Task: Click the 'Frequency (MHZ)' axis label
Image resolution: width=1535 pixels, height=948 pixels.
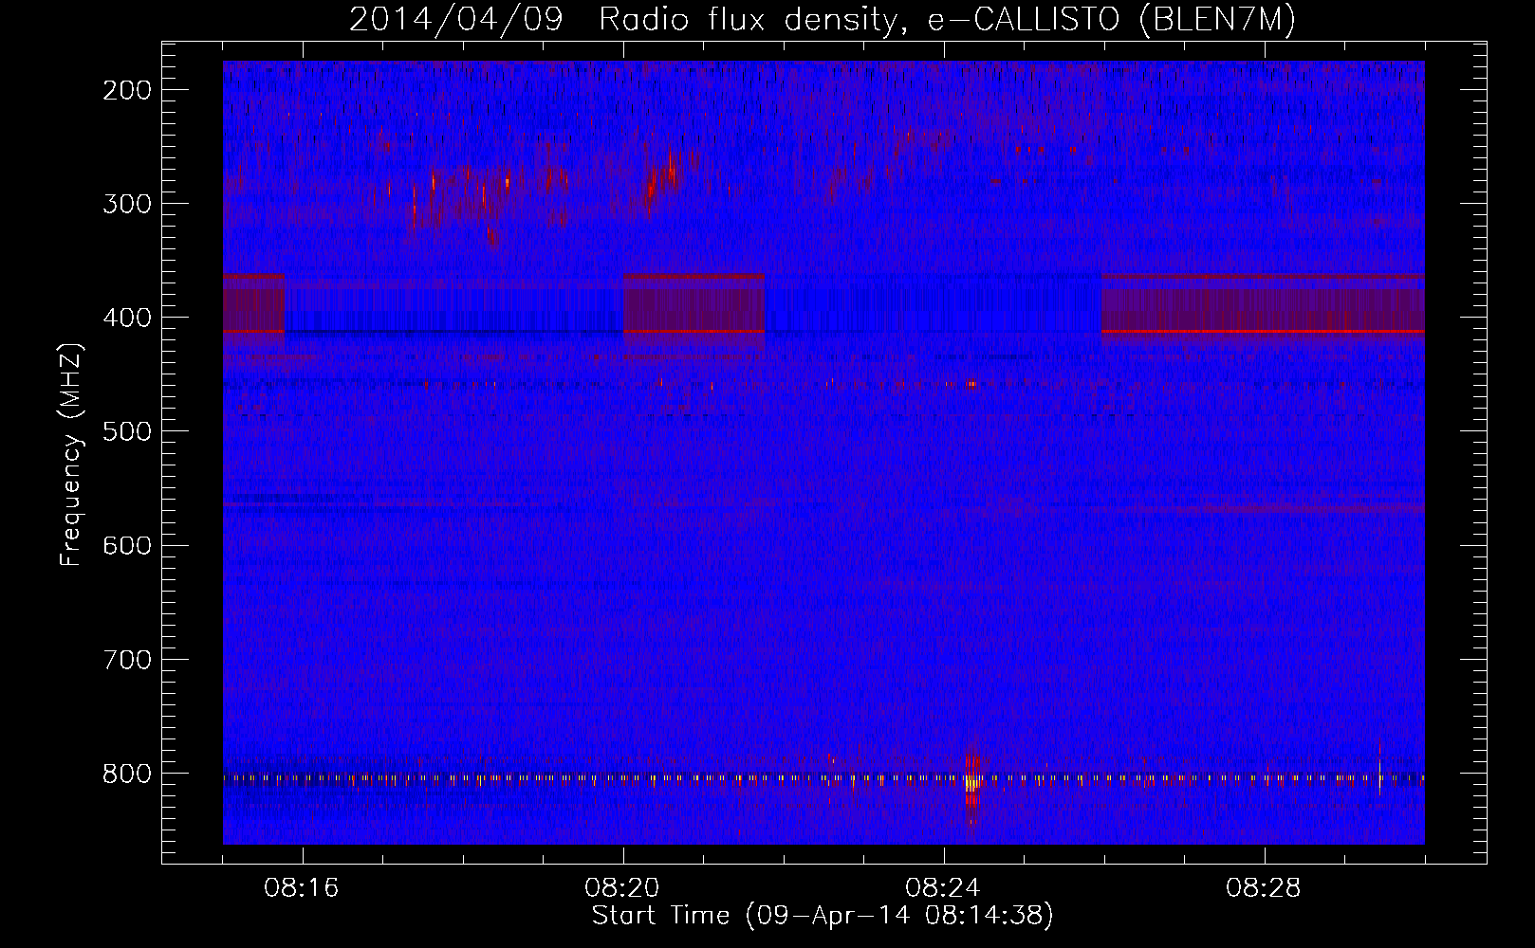Action: 71,455
